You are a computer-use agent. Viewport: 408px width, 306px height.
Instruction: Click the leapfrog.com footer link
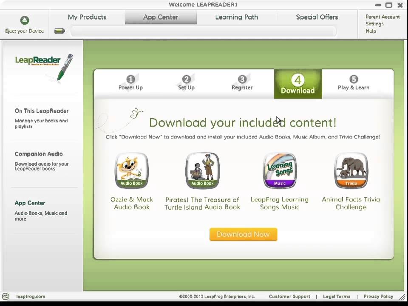(x=31, y=297)
